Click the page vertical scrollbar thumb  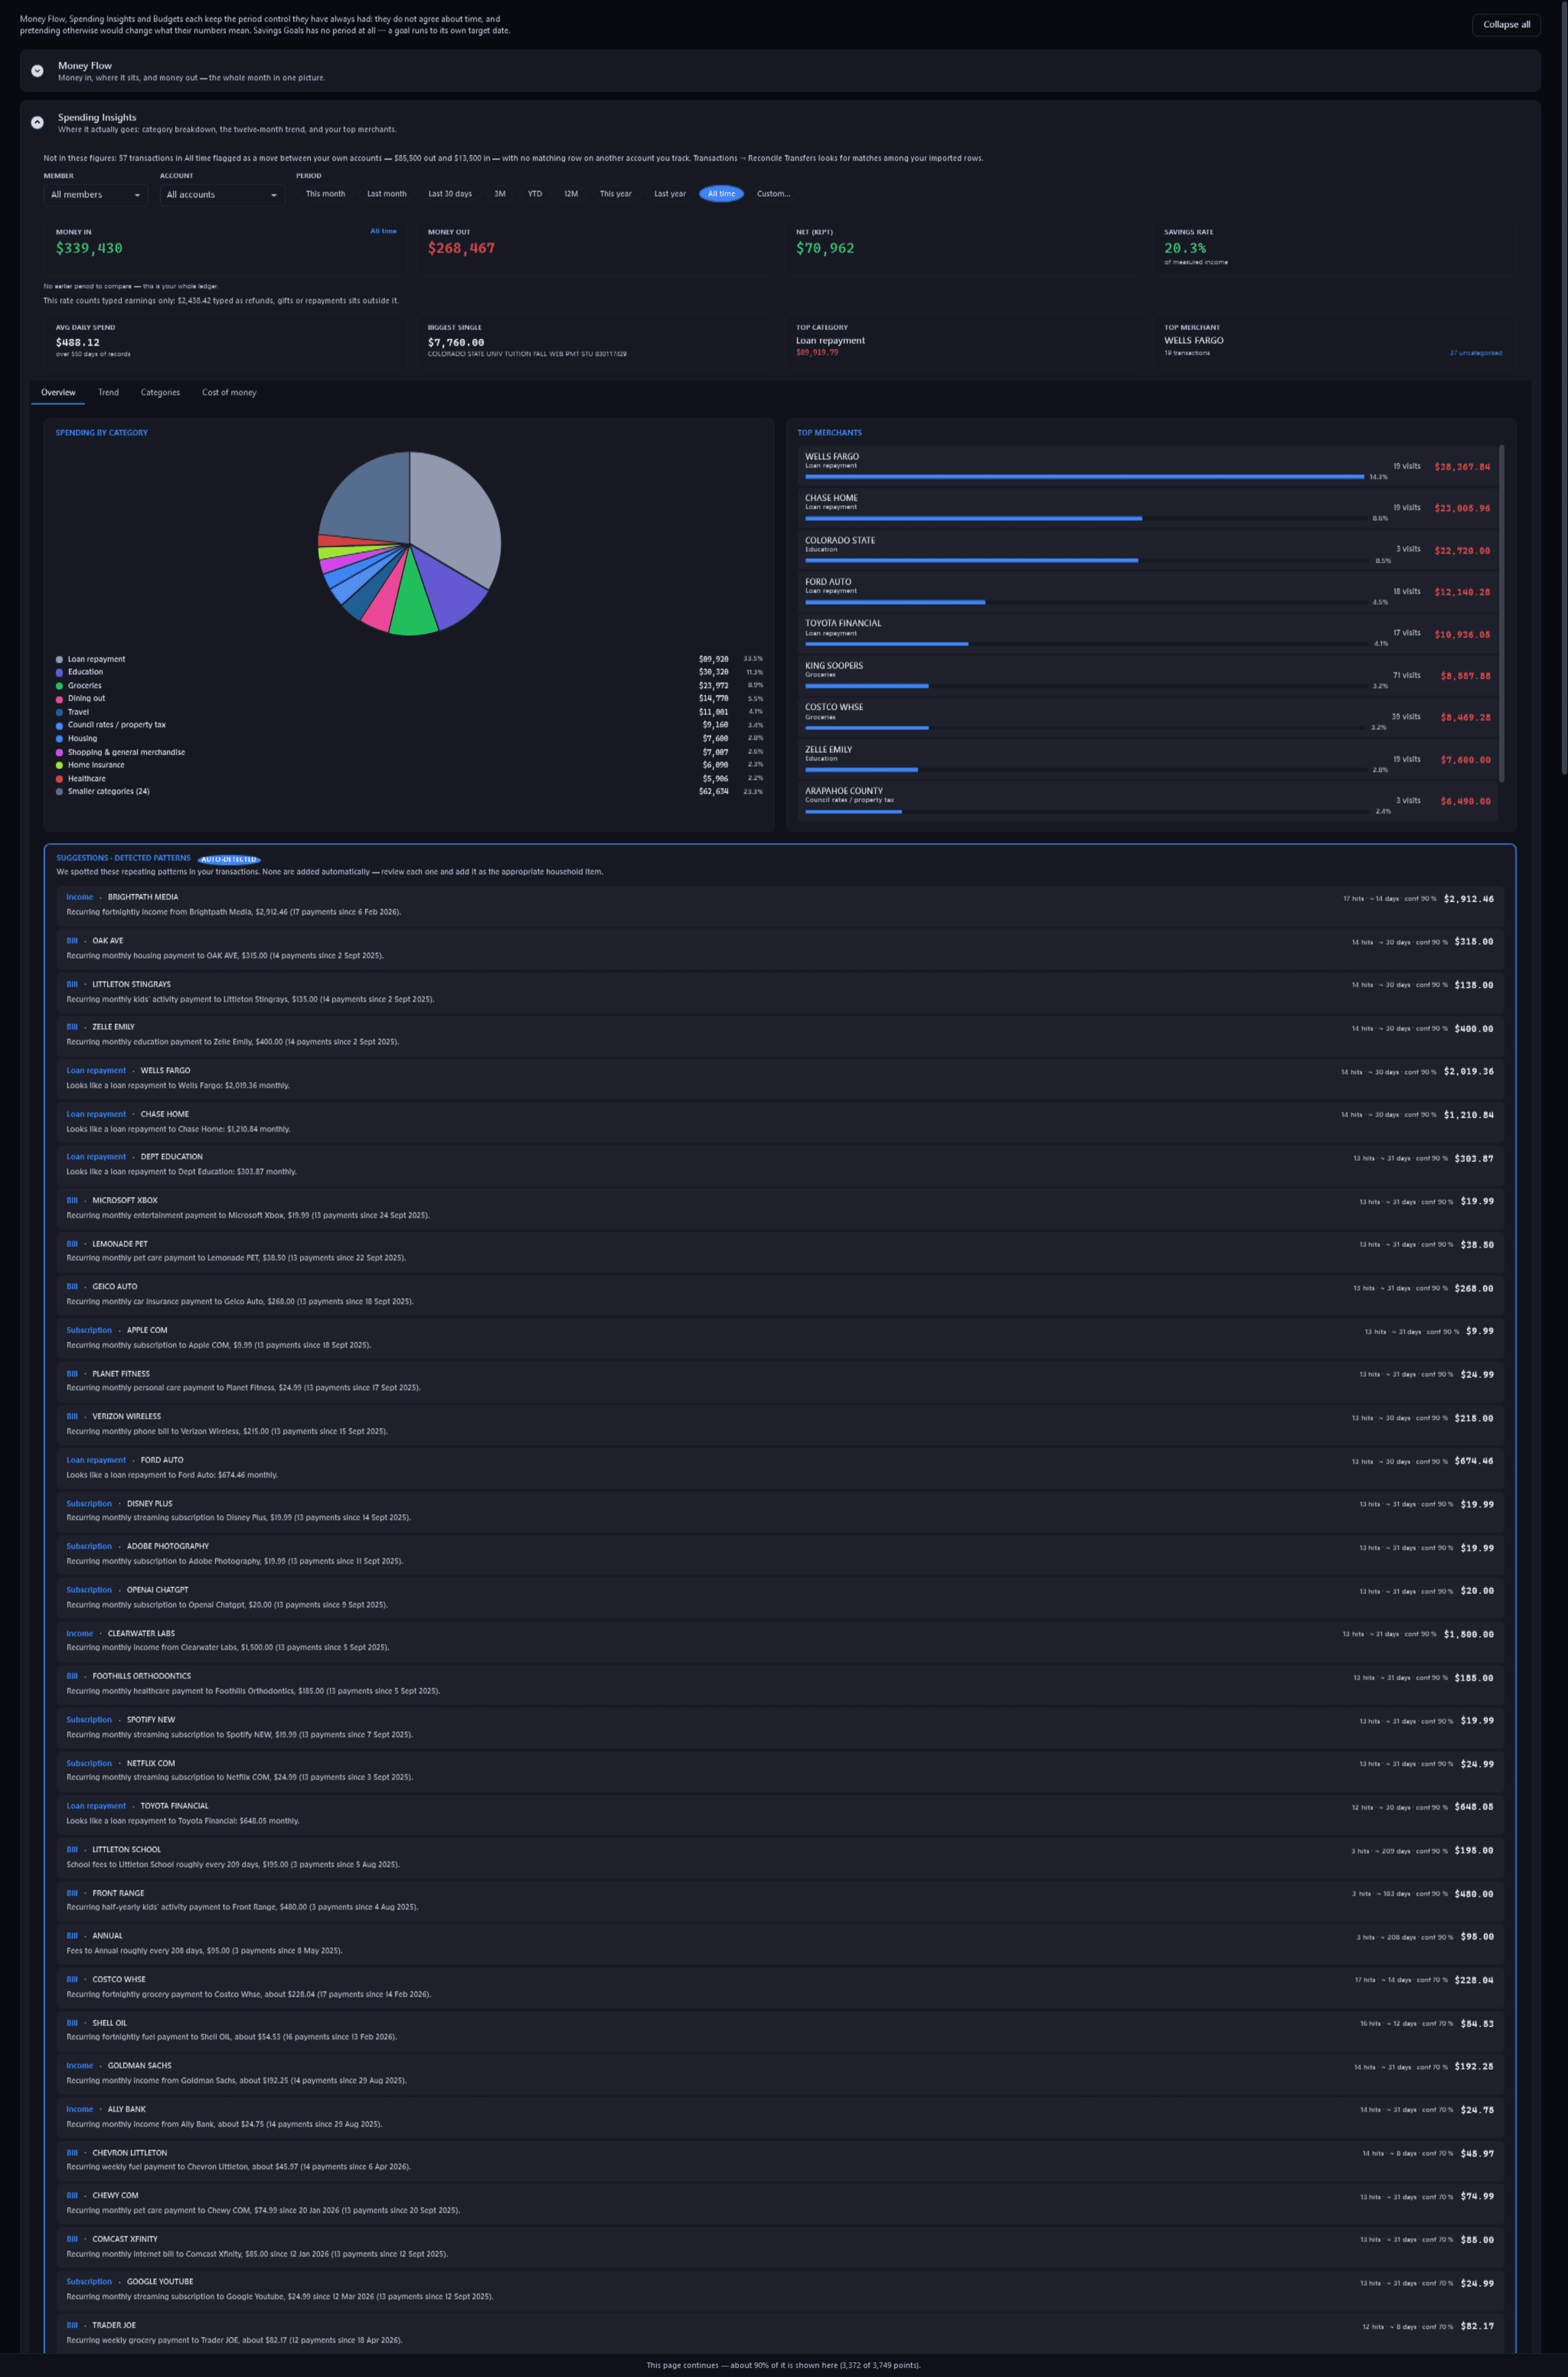[x=1564, y=387]
